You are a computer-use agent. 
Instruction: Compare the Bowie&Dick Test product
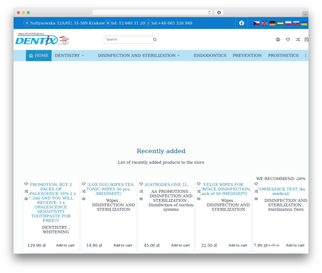(x=256, y=191)
